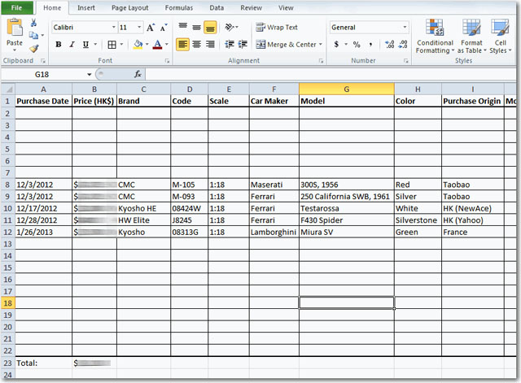The width and height of the screenshot is (521, 383).
Task: Select cell with 250 California SWB, 1961
Action: point(347,197)
